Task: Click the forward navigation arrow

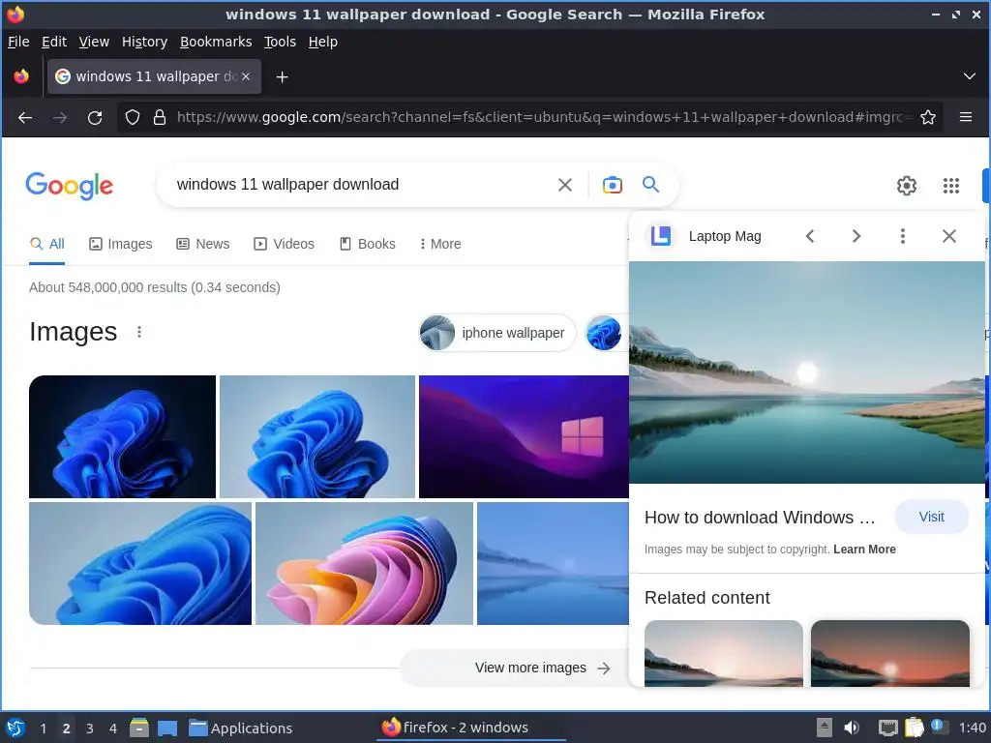Action: [x=60, y=117]
